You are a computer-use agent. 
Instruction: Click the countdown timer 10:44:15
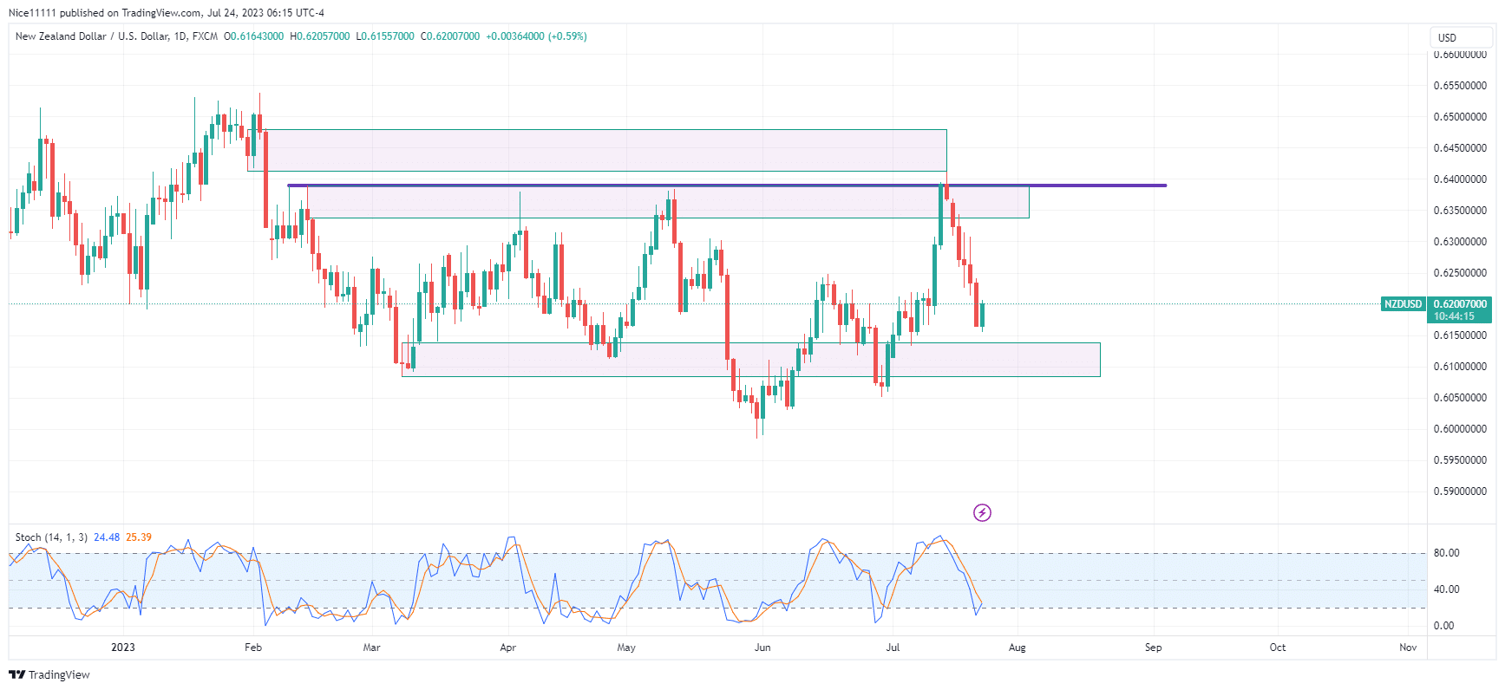click(x=1454, y=316)
